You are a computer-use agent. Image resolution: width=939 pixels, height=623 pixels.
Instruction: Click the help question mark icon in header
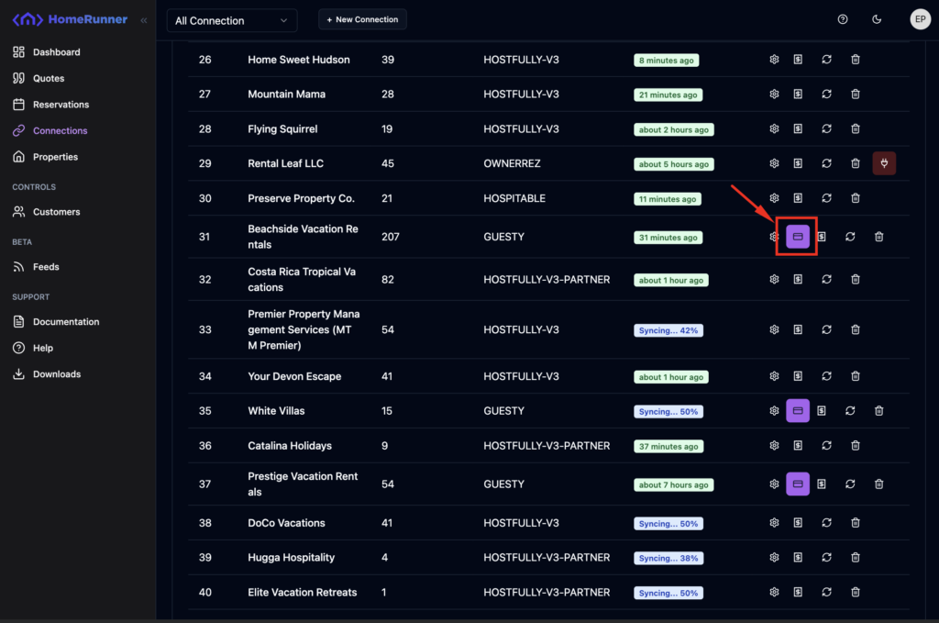point(843,19)
